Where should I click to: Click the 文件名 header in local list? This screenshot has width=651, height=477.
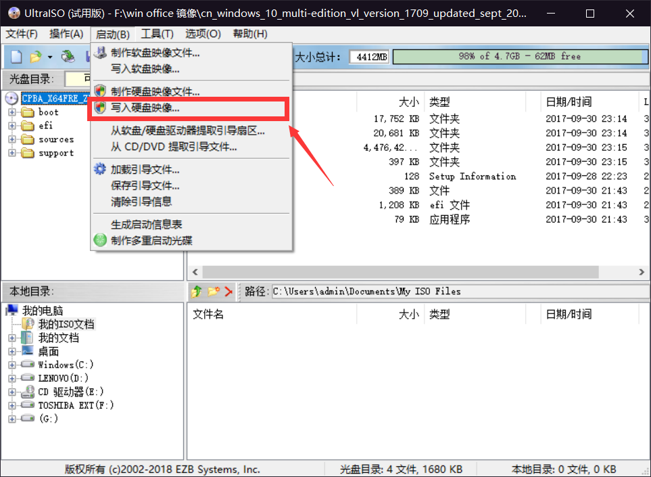point(272,314)
